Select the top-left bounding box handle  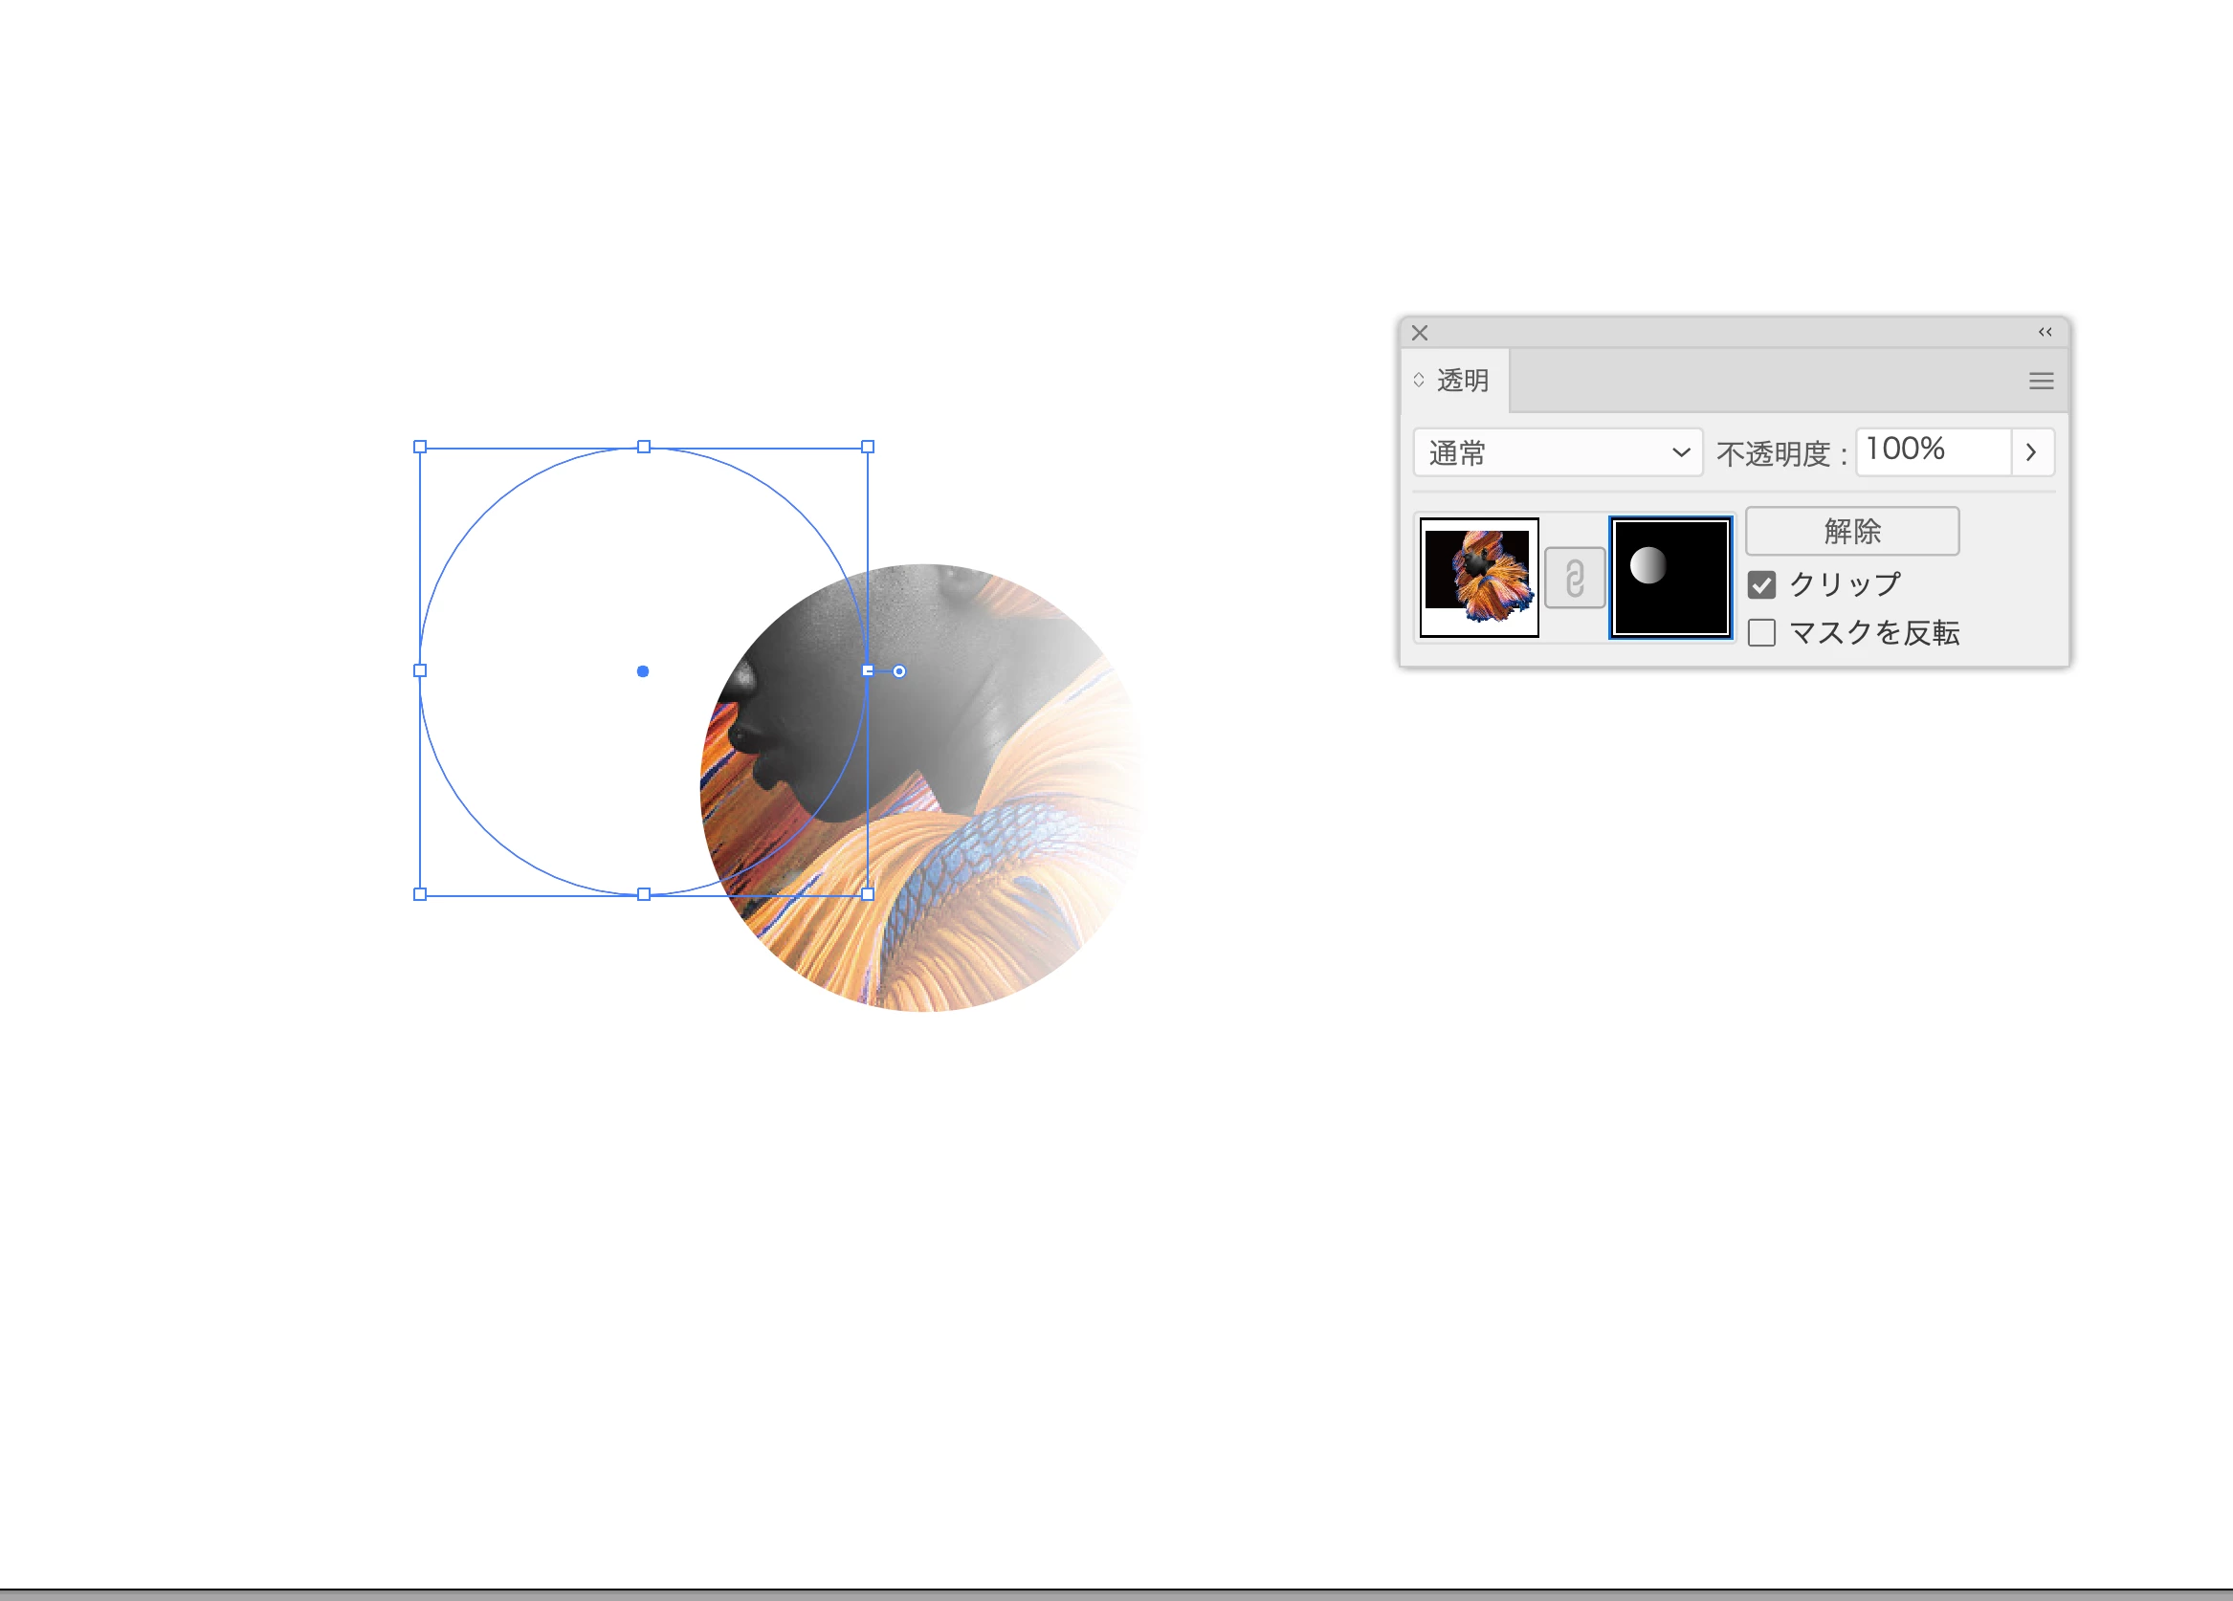click(420, 447)
